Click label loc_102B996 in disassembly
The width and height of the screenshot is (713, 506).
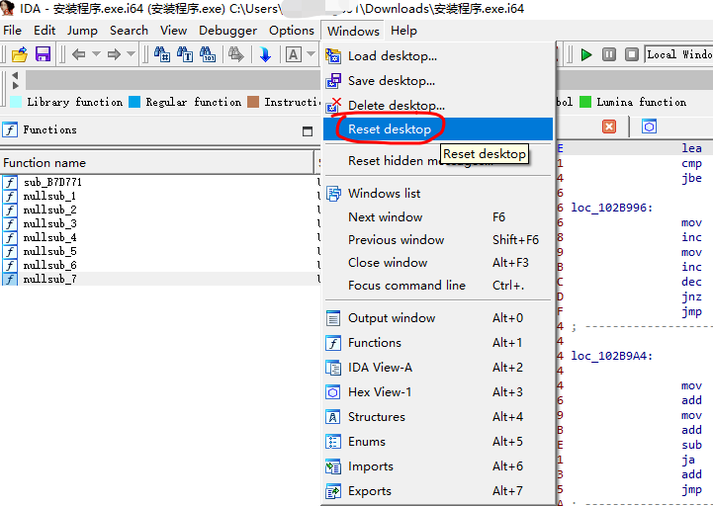[611, 208]
